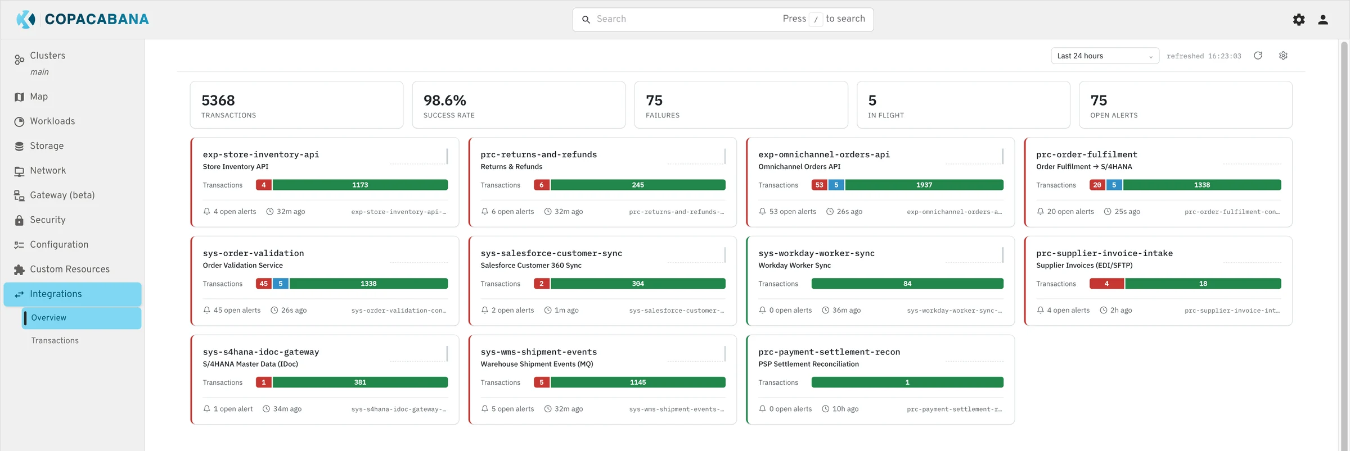1350x451 pixels.
Task: Open prc-payment-settlement-recon integration title
Action: (829, 352)
